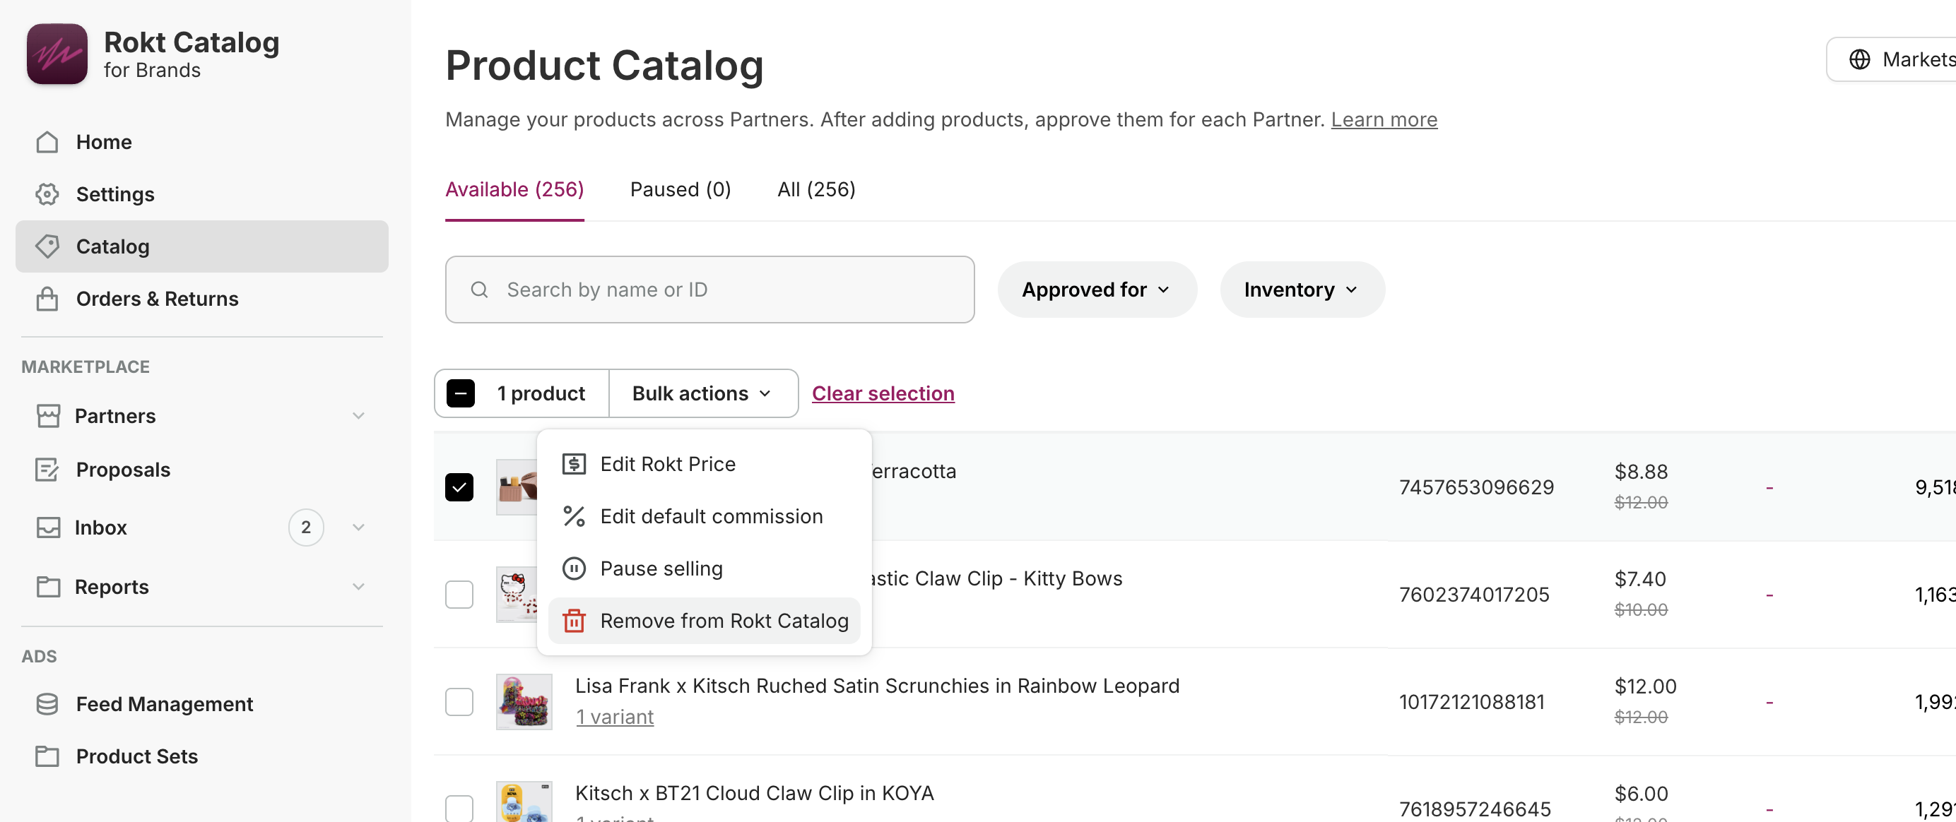
Task: Select the Lisa Frank scrunchies checkbox
Action: tap(459, 702)
